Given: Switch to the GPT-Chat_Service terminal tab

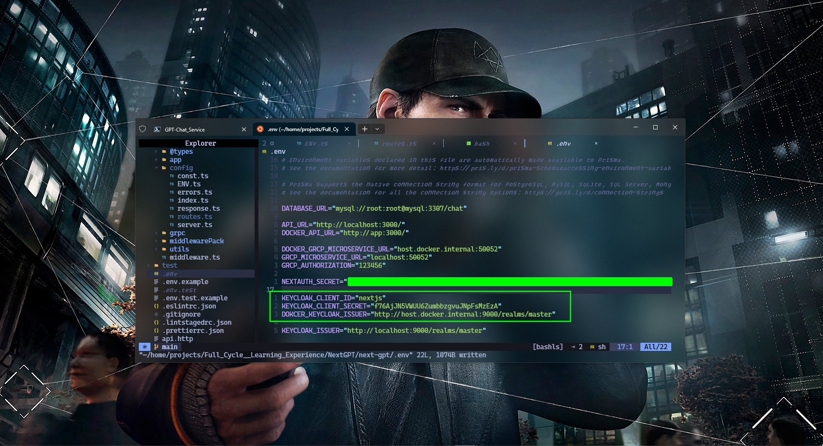Looking at the screenshot, I should pos(200,129).
